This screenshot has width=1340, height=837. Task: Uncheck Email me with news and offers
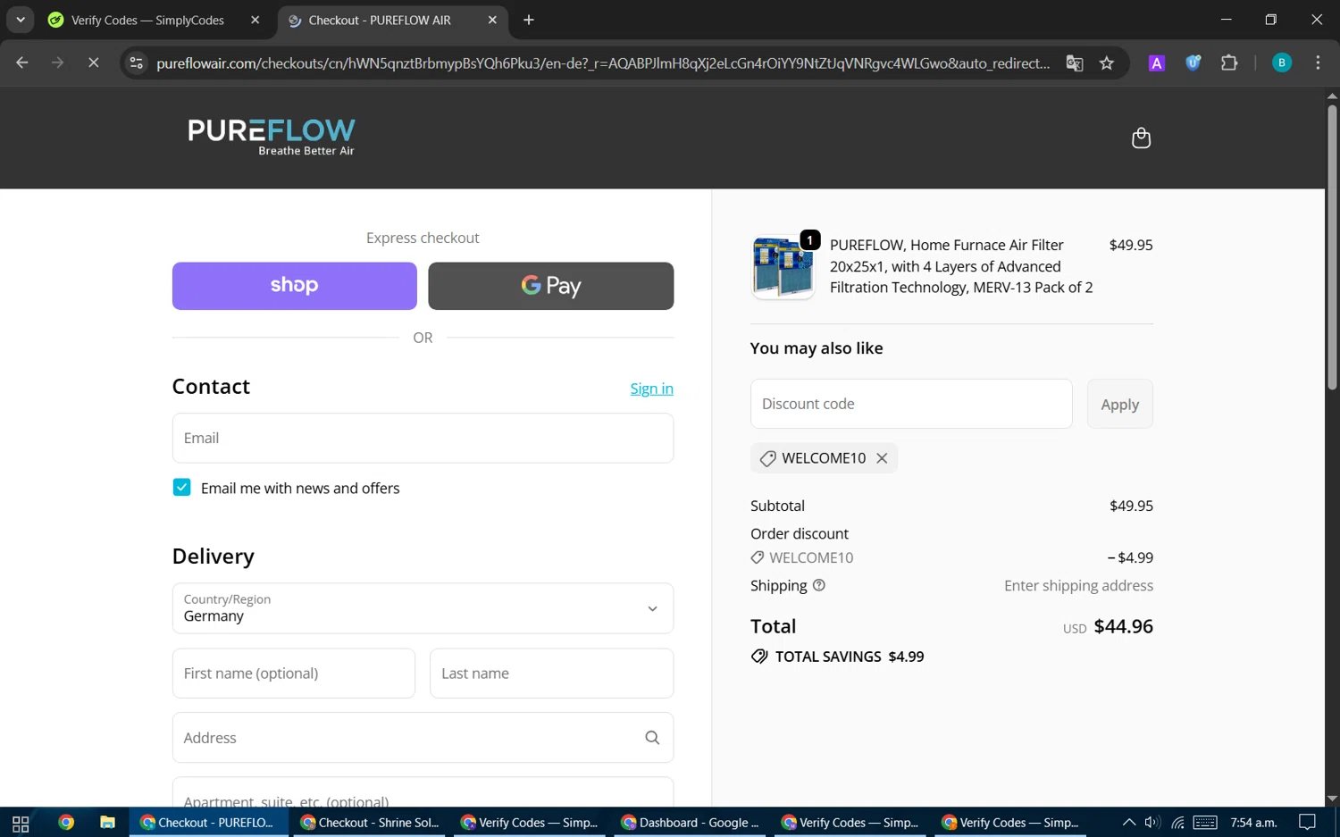[x=181, y=488]
